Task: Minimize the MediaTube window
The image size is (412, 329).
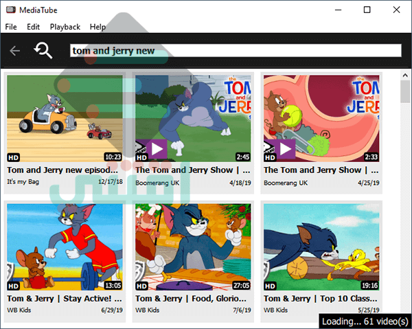Action: coord(338,10)
